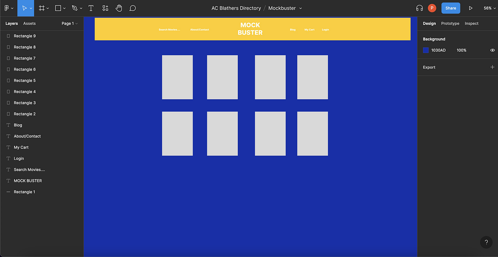Open the Mockbuster file name dropdown
This screenshot has width=498, height=257.
[301, 8]
